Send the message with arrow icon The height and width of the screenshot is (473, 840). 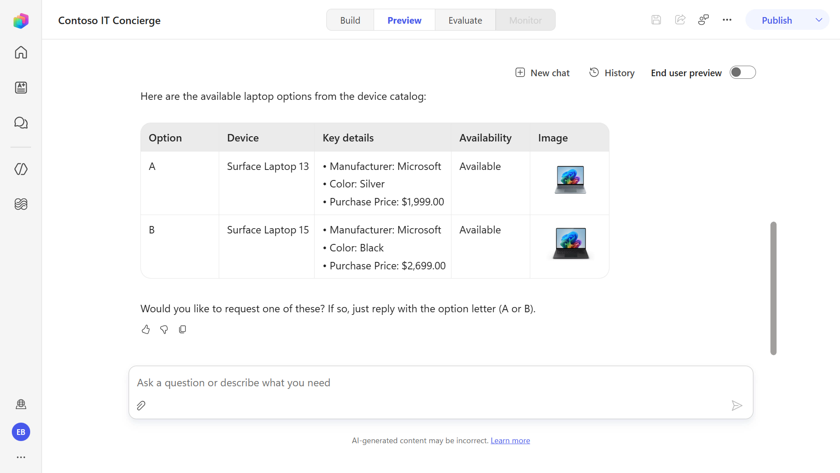[x=737, y=406]
